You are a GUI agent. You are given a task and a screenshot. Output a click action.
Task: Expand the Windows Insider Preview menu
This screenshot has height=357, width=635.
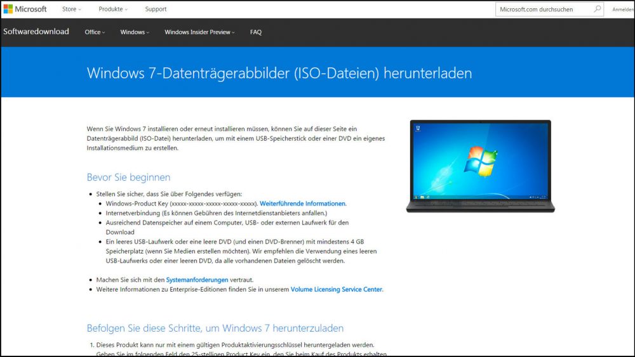pyautogui.click(x=199, y=32)
